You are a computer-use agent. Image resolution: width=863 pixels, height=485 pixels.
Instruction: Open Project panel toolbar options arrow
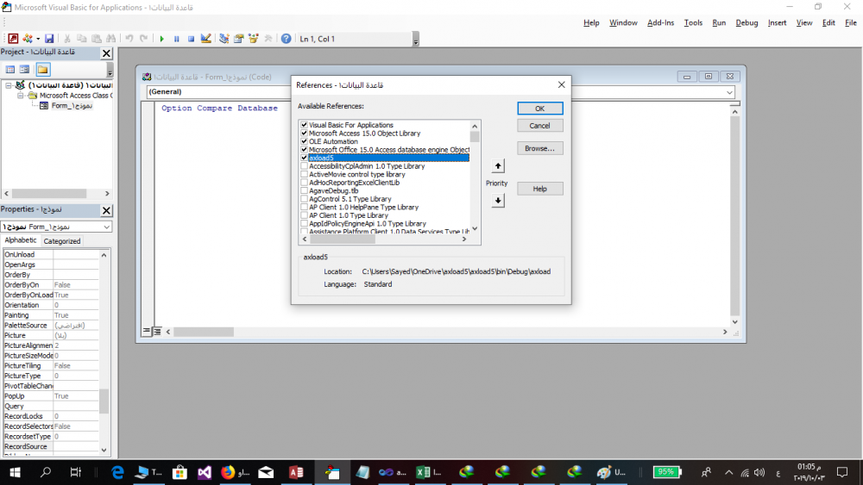[110, 71]
